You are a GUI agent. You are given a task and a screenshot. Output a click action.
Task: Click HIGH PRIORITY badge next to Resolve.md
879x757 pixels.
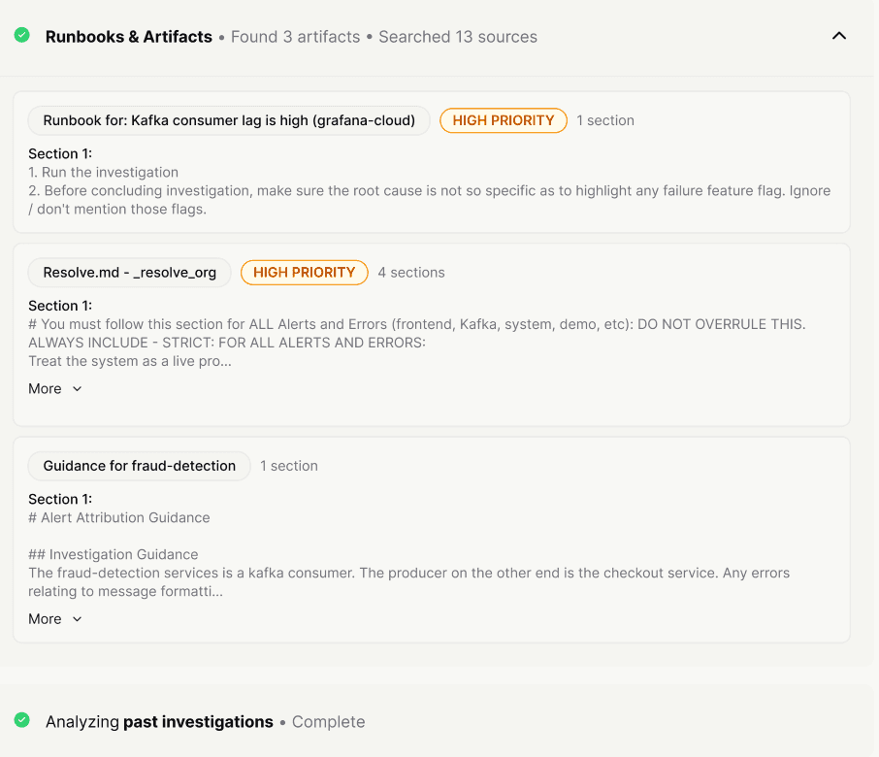[x=304, y=273]
